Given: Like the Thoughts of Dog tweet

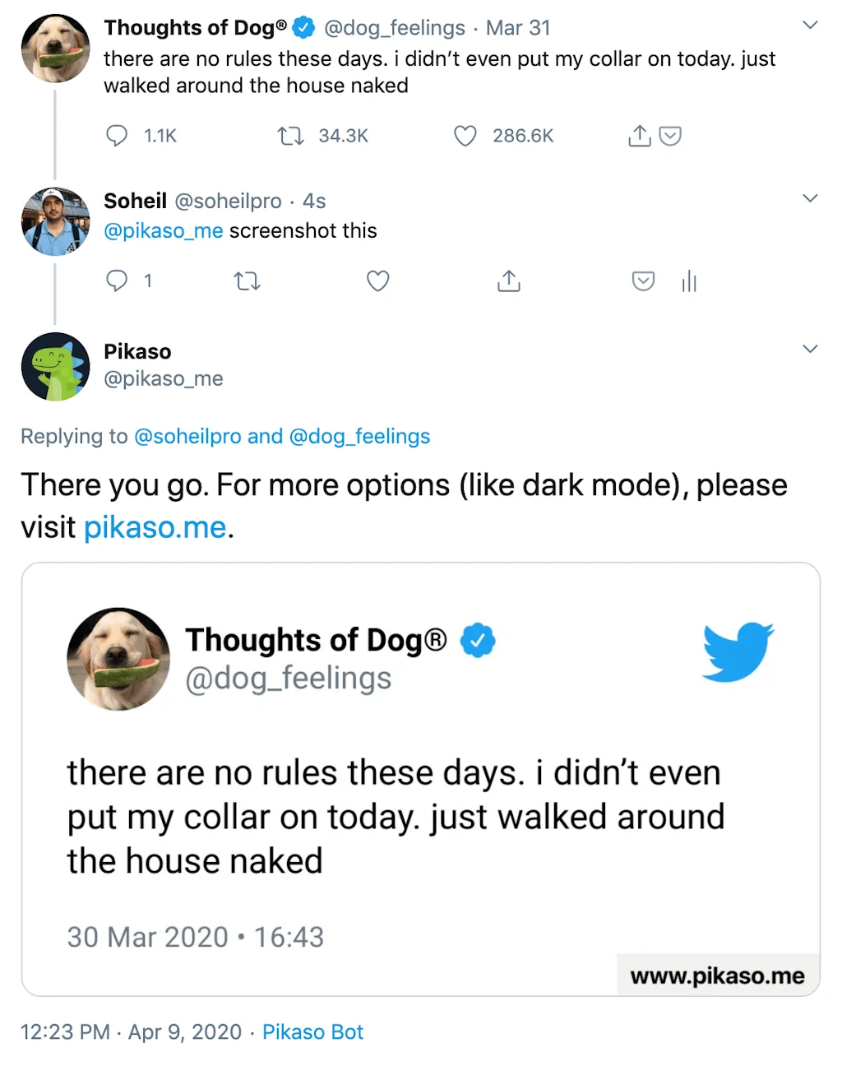Looking at the screenshot, I should click(x=465, y=135).
